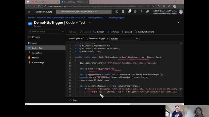
Task: Open the Microsoft.Web-FunctionApp-Portal breadcrumb
Action: tap(61, 18)
